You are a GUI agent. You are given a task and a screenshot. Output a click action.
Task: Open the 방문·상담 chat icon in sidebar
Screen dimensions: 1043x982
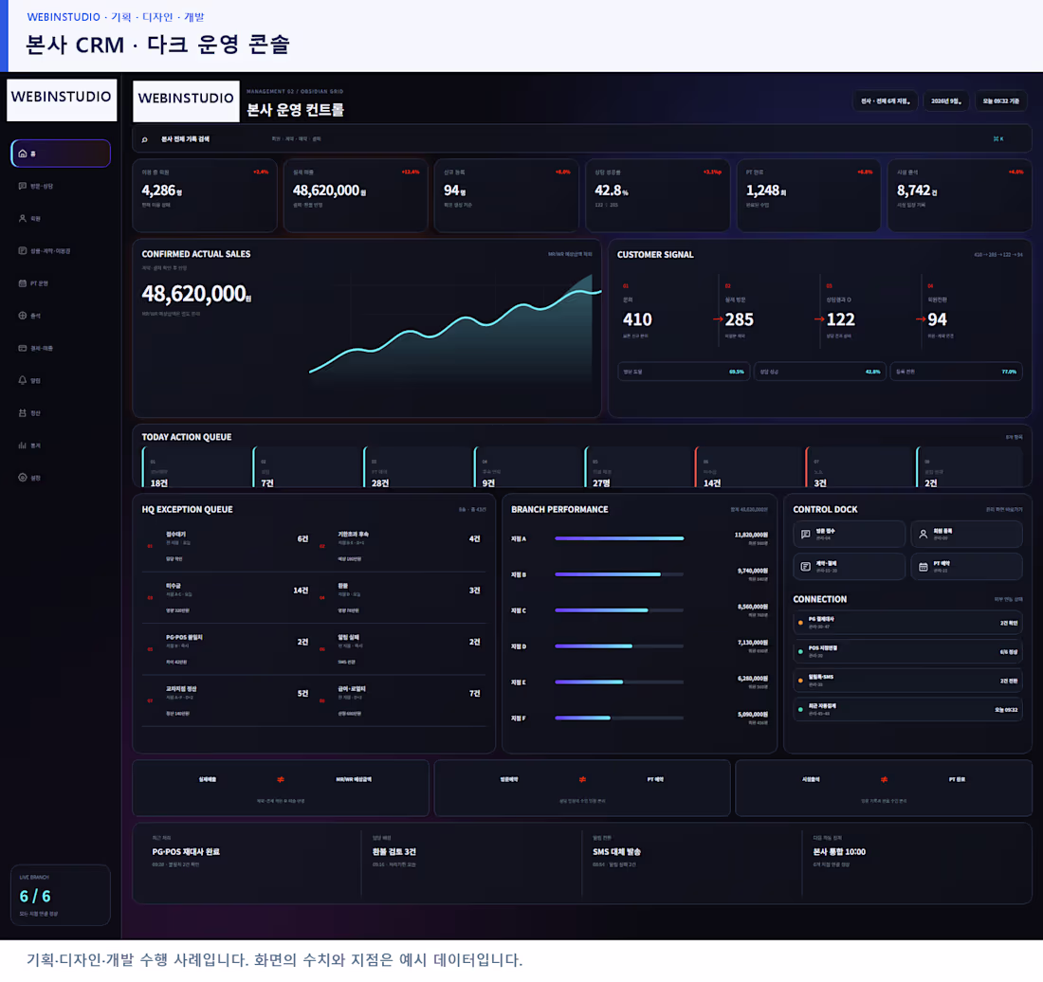point(23,186)
